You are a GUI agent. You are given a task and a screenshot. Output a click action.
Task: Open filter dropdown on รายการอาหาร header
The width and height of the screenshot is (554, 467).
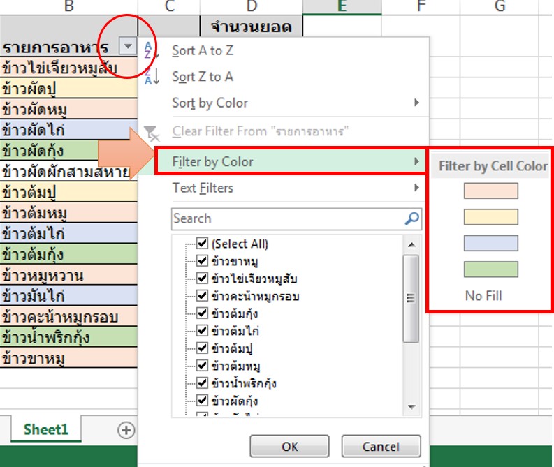pos(128,46)
